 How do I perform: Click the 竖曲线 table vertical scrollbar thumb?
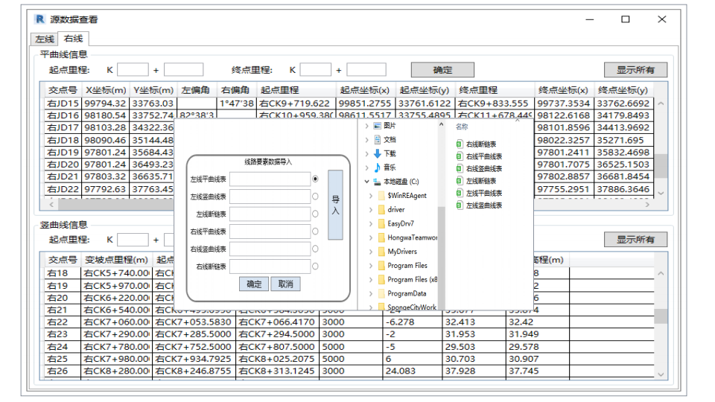661,316
